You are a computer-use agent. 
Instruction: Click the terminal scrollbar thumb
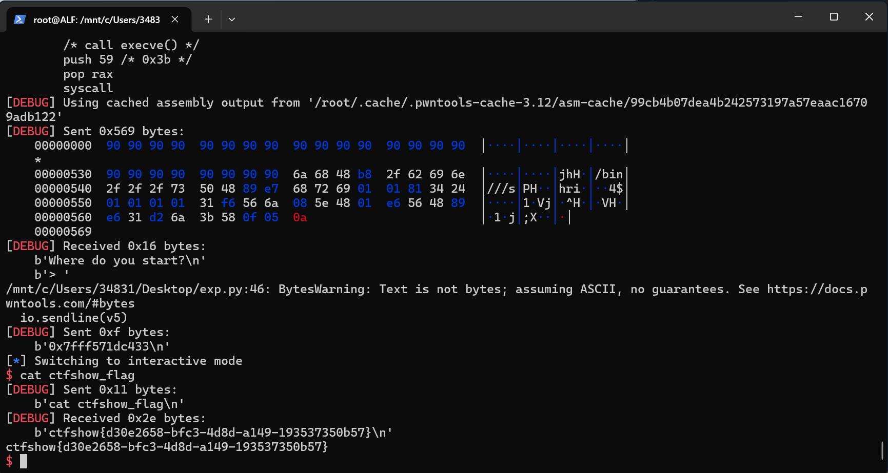coord(883,451)
